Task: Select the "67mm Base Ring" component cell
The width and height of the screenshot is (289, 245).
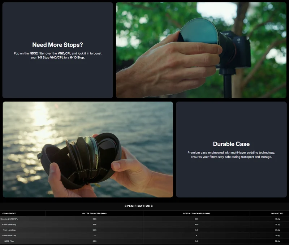Action: coord(9,224)
